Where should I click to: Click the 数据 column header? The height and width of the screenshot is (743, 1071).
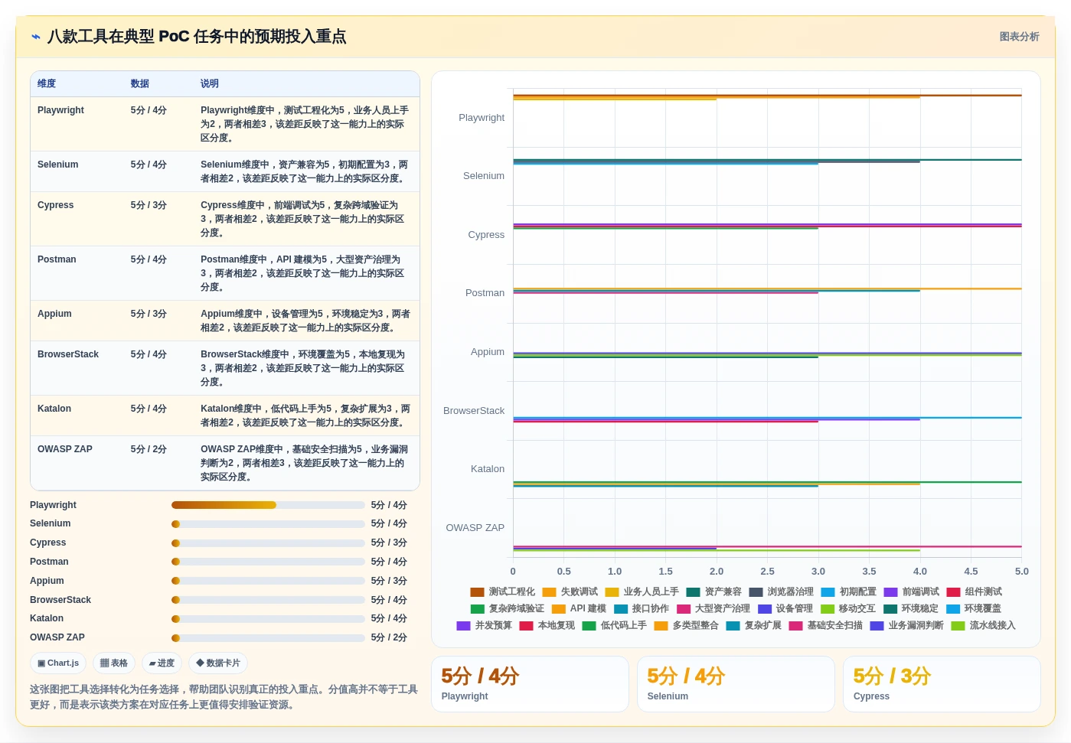click(140, 83)
